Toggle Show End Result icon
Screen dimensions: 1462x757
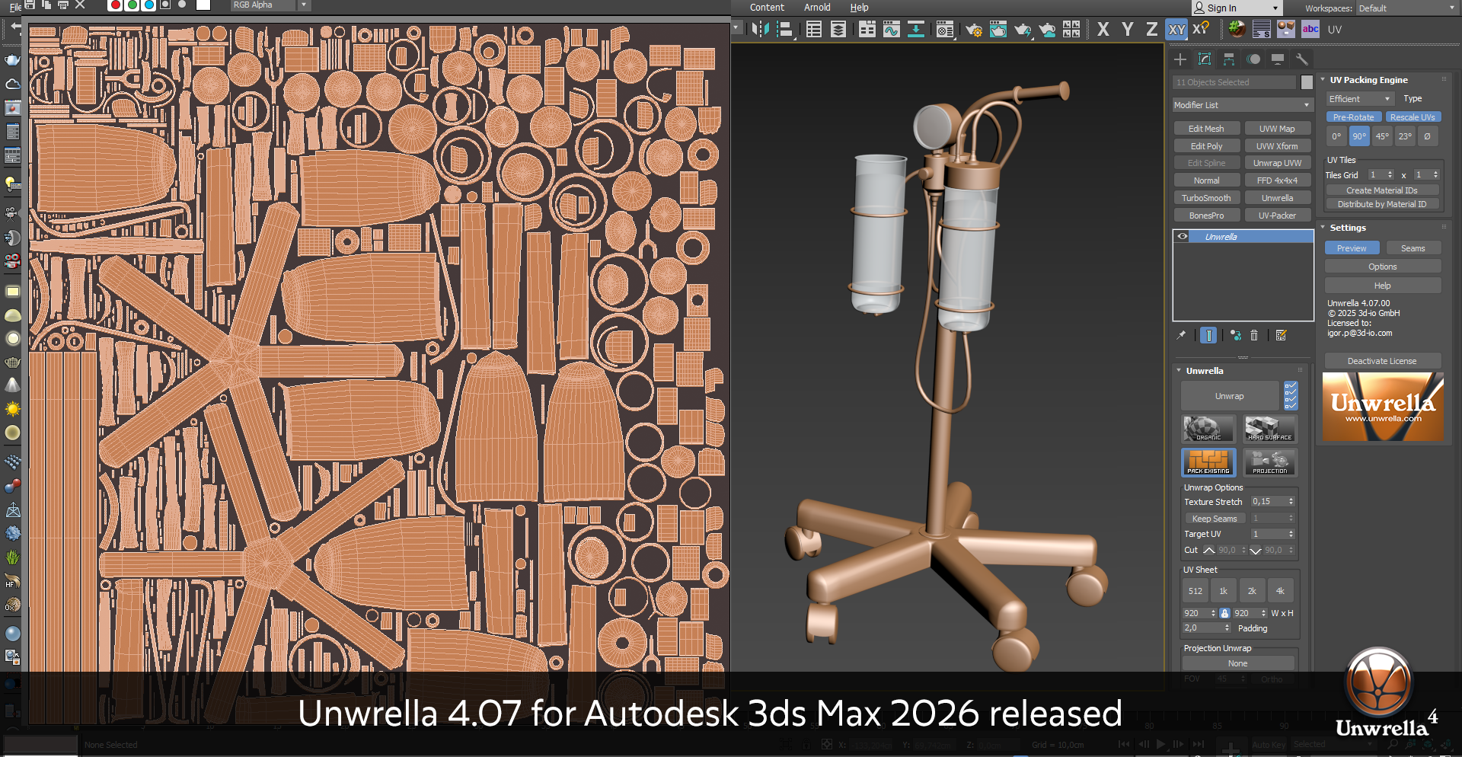[1208, 335]
